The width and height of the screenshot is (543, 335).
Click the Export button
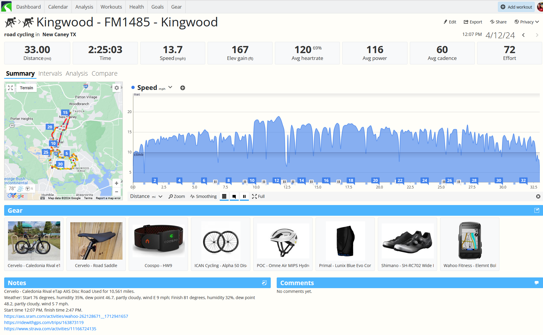(473, 22)
